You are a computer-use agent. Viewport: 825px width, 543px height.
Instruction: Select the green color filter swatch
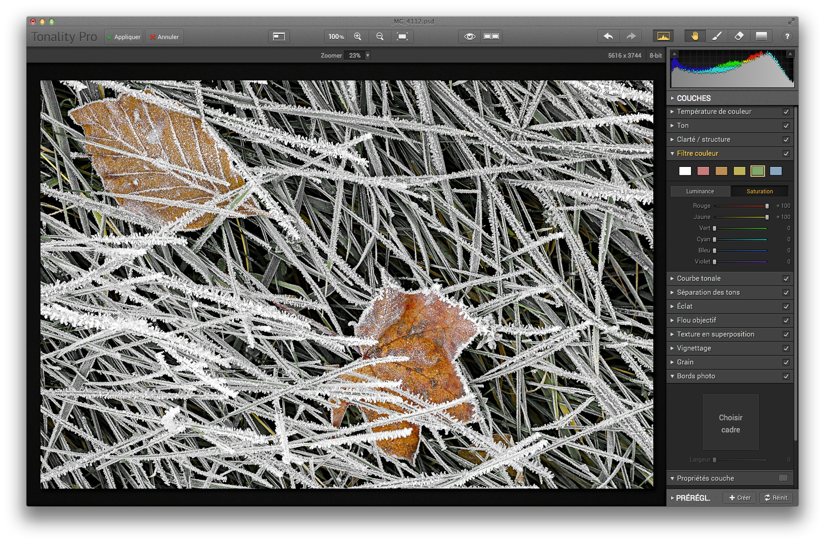[758, 171]
